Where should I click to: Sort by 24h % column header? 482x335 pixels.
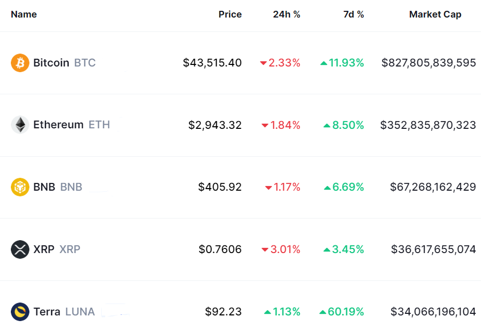286,14
